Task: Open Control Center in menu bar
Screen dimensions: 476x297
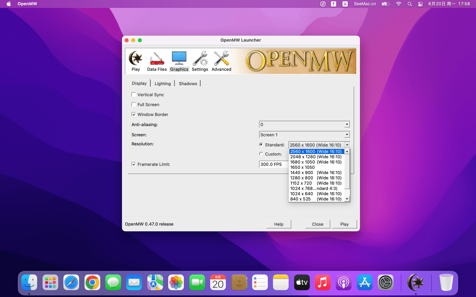Action: (x=420, y=4)
